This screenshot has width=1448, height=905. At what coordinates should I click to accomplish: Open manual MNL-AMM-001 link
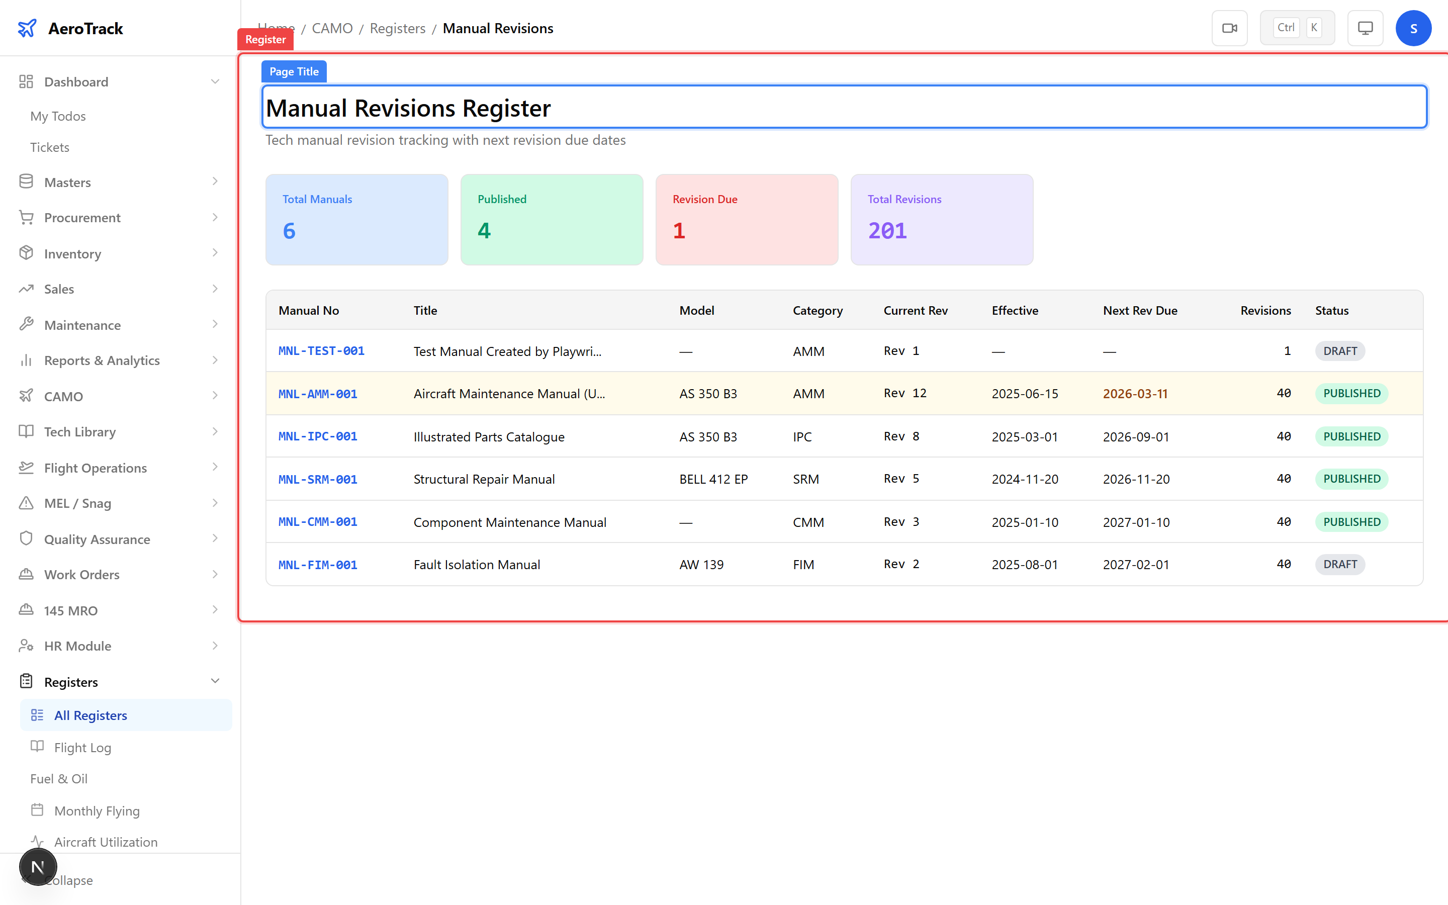(317, 394)
